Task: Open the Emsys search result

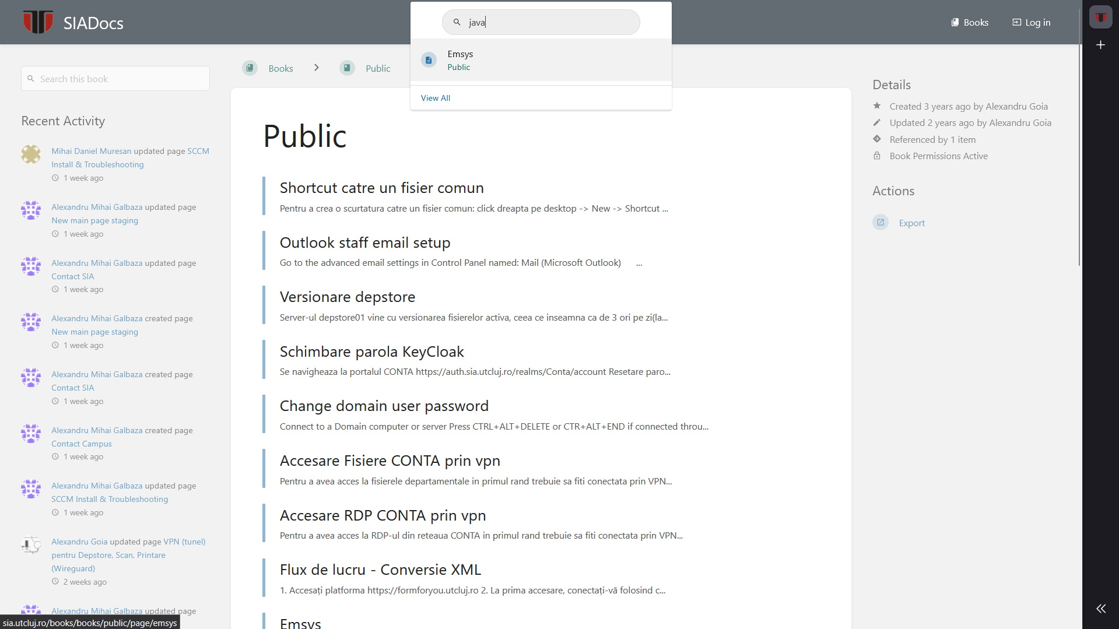Action: point(541,60)
